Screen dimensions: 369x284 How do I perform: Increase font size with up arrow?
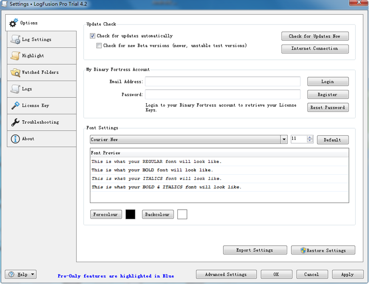[x=310, y=138]
